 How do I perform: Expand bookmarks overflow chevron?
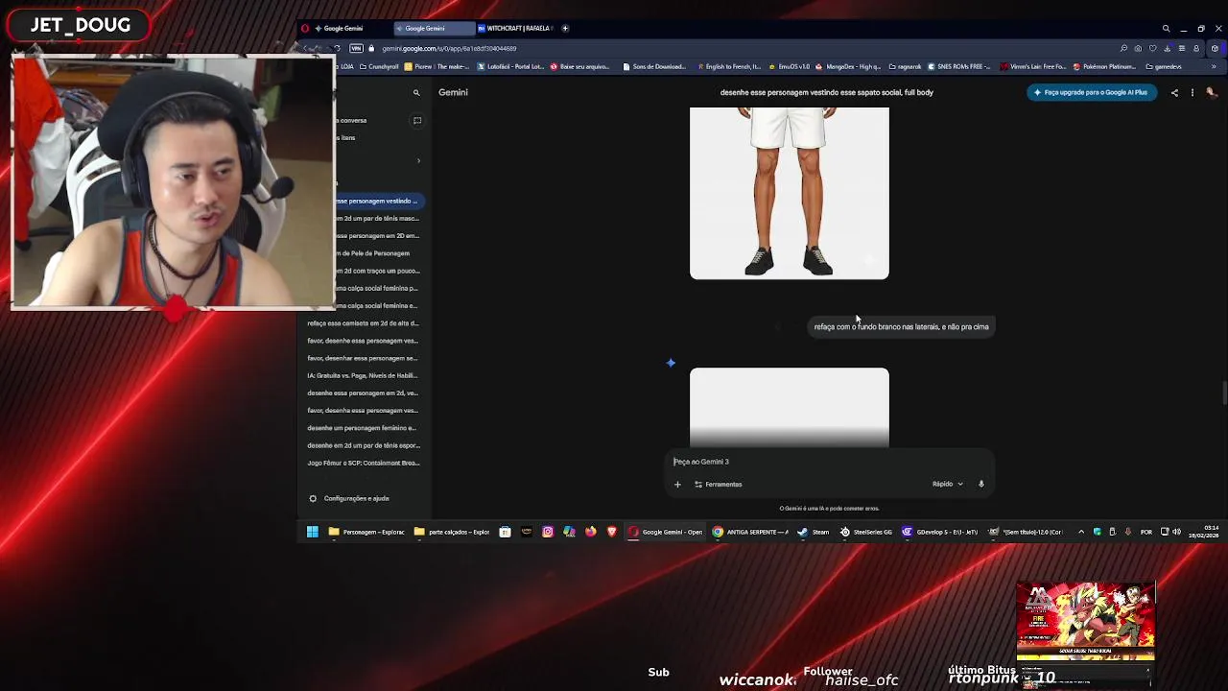point(1213,67)
